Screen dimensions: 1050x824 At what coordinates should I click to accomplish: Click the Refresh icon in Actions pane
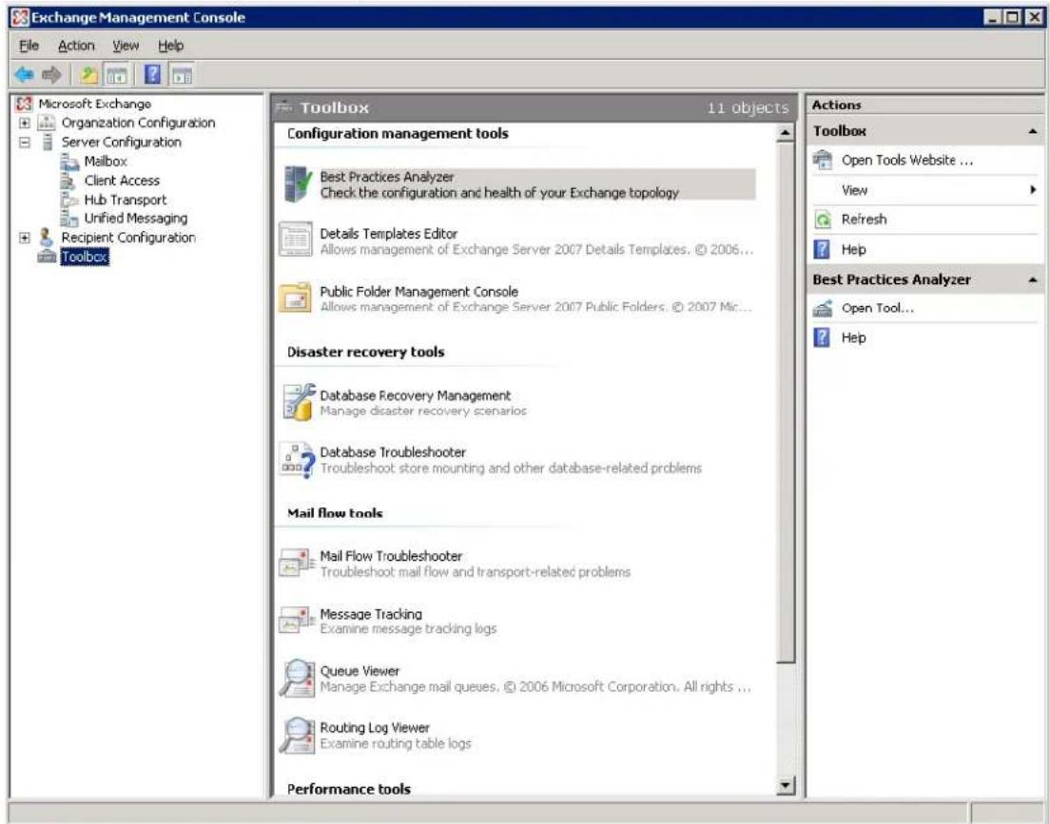pos(823,220)
